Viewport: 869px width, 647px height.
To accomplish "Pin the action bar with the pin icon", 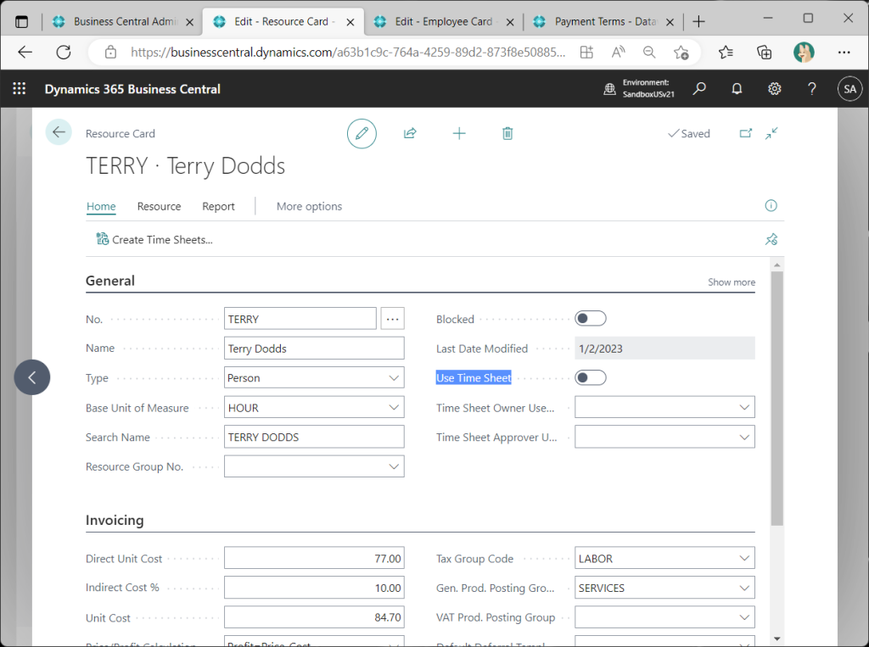I will [x=771, y=239].
